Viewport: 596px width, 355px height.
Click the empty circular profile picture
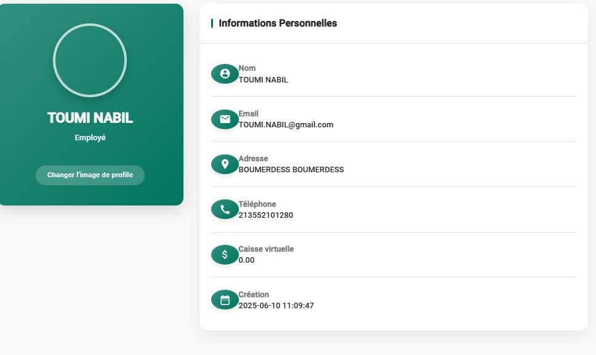tap(90, 60)
